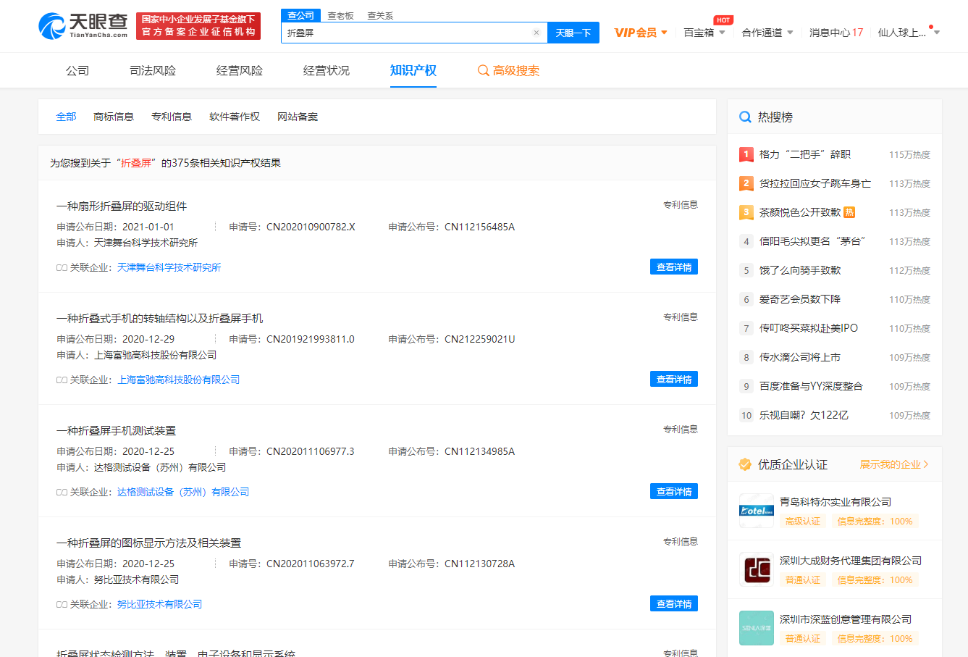Click the link icon beside 达格测试设备
Viewport: 968px width, 657px height.
tap(62, 492)
